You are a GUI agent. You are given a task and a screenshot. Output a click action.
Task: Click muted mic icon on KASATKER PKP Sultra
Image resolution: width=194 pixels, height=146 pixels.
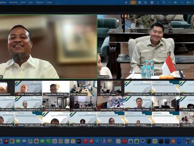[x=44, y=110]
